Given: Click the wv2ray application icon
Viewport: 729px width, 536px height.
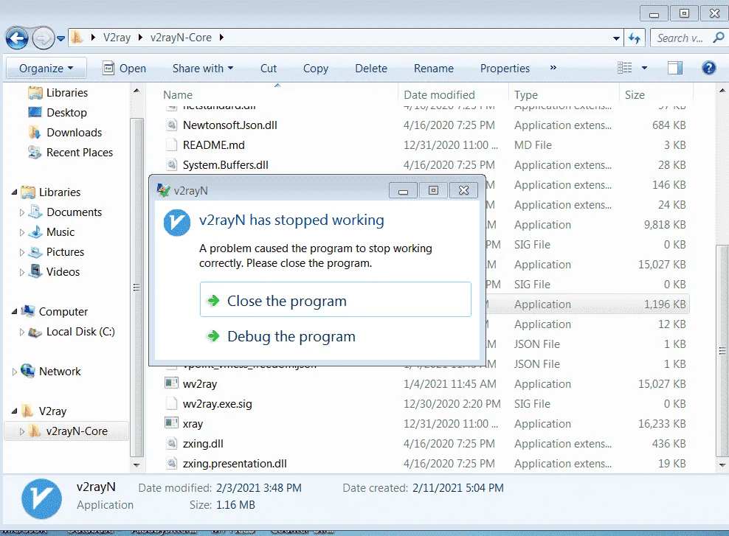Looking at the screenshot, I should pos(172,383).
